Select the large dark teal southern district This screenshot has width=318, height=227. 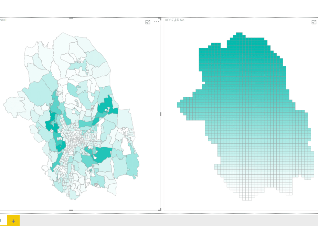103,154
